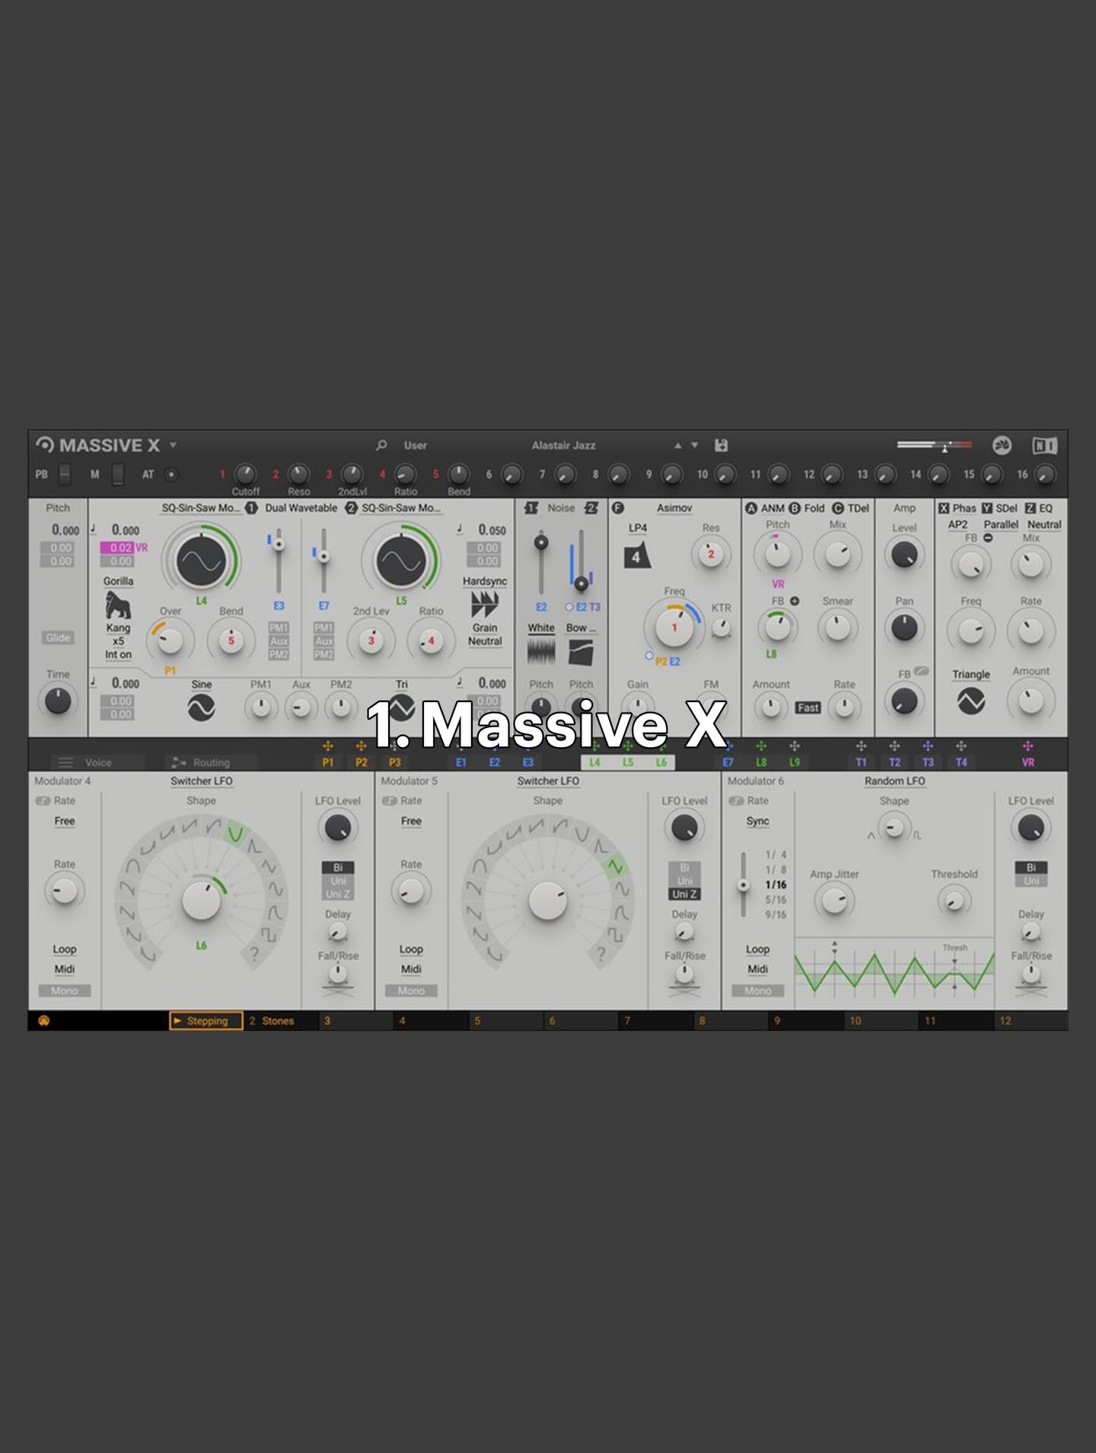This screenshot has height=1453, width=1096.
Task: Toggle the Rate sync switch in Modulator 6
Action: pos(736,801)
